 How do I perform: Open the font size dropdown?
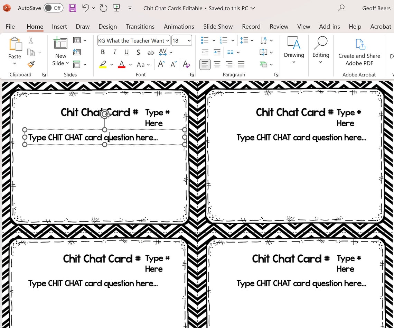pos(189,40)
